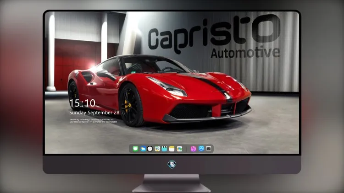
Task: Open the Maps app in dock
Action: [157, 149]
